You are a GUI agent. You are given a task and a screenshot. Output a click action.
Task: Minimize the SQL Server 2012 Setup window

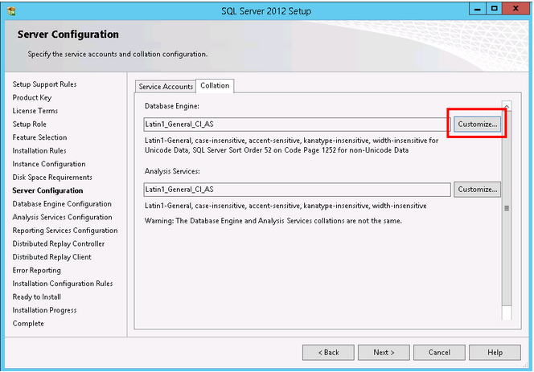474,9
